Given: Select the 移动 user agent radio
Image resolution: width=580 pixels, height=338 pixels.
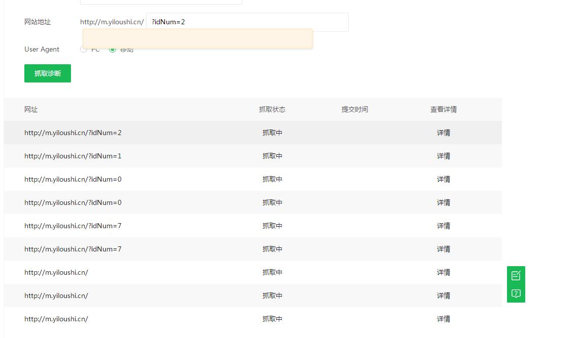Looking at the screenshot, I should [113, 50].
